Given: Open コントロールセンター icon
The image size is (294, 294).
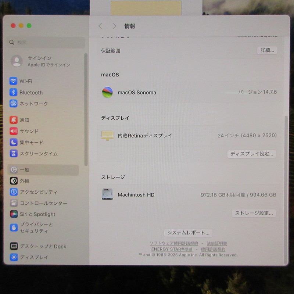Looking at the screenshot, I should [x=14, y=203].
